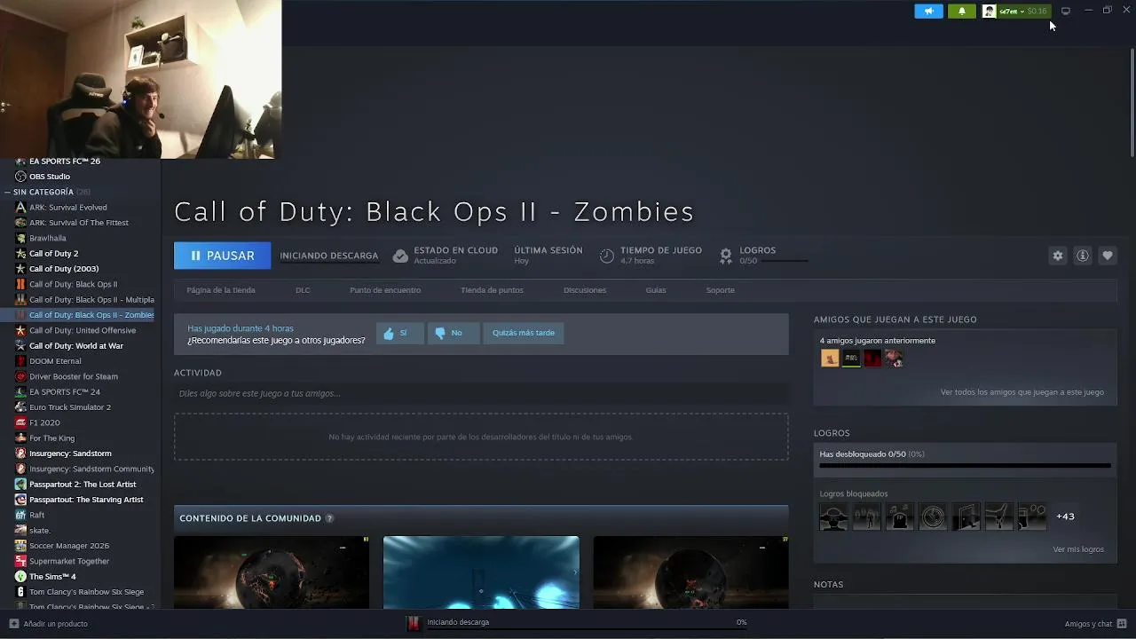Select For The King entry

click(x=51, y=438)
